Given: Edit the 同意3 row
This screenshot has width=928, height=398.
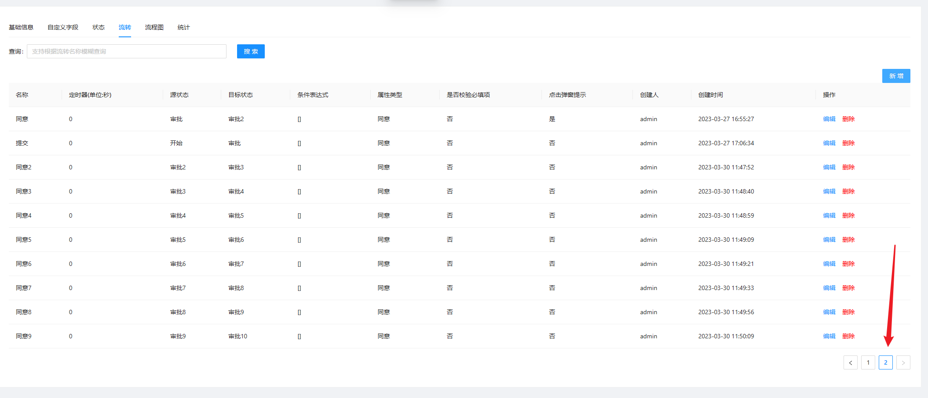Looking at the screenshot, I should 829,191.
